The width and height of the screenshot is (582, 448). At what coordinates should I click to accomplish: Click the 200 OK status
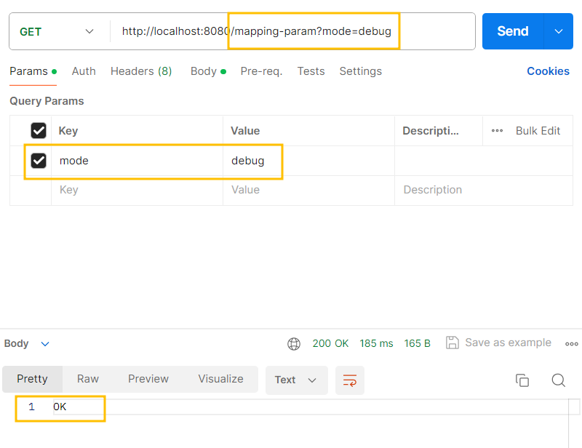[x=330, y=343]
